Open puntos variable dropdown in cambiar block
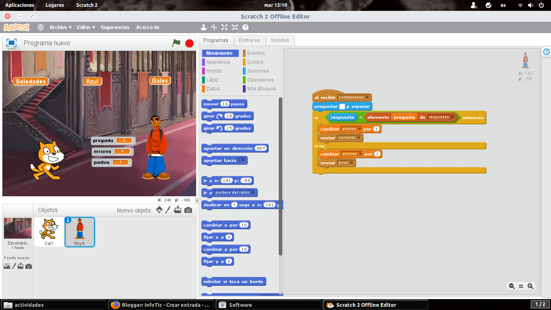Viewport: 551px width, 310px height. click(x=359, y=129)
